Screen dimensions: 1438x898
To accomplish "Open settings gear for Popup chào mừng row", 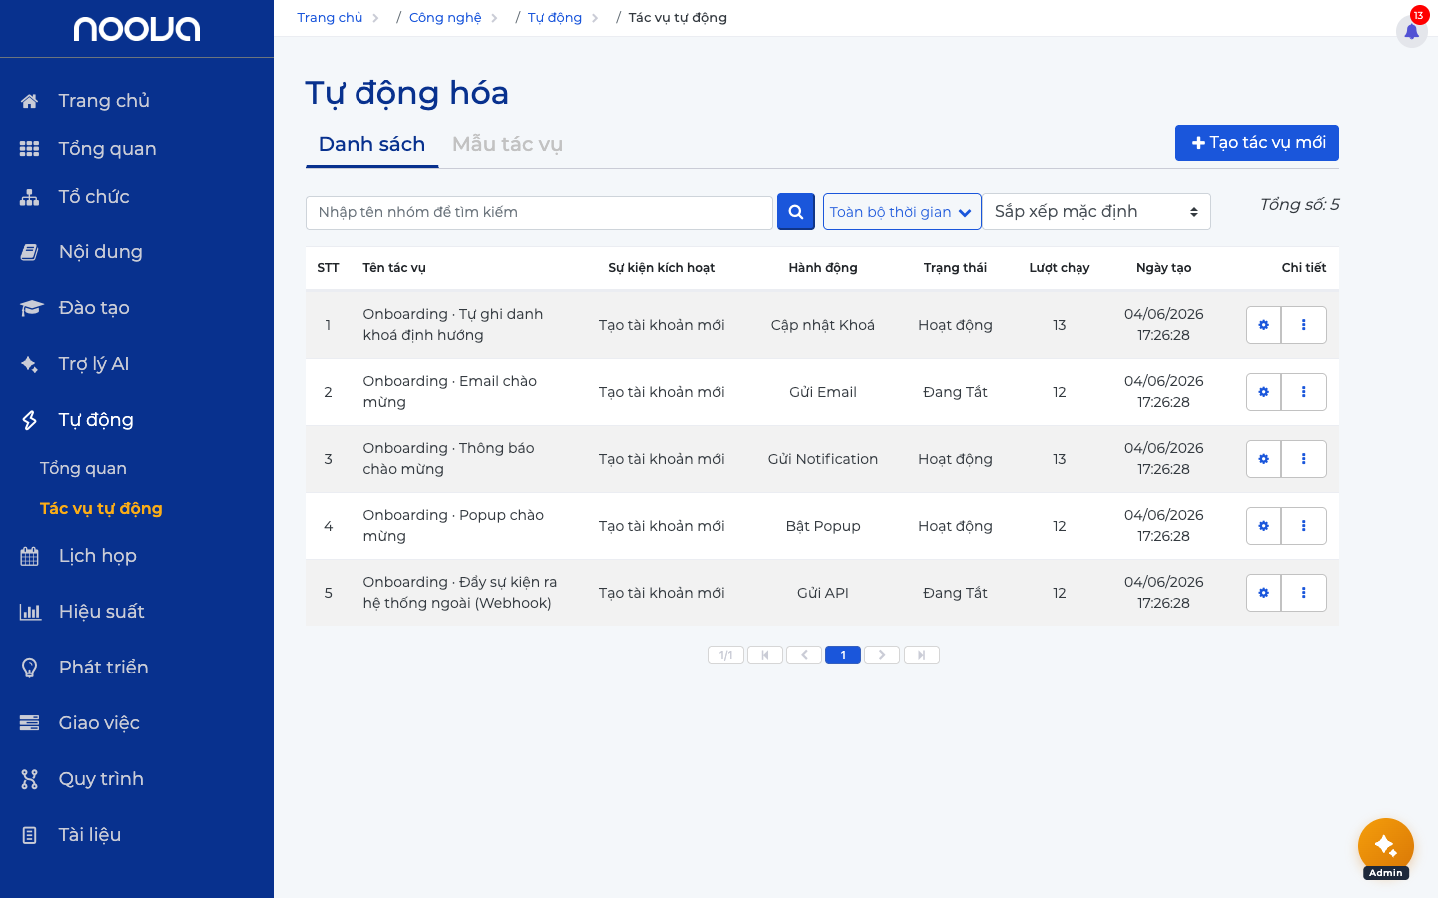I will pos(1264,526).
